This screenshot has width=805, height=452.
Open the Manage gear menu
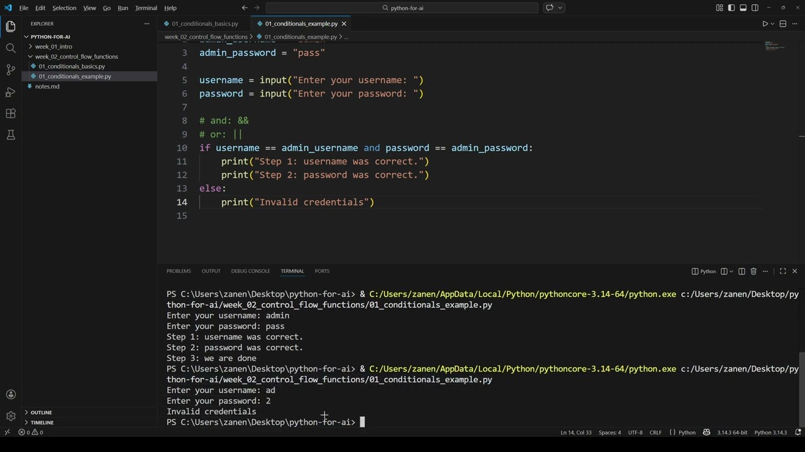11,416
